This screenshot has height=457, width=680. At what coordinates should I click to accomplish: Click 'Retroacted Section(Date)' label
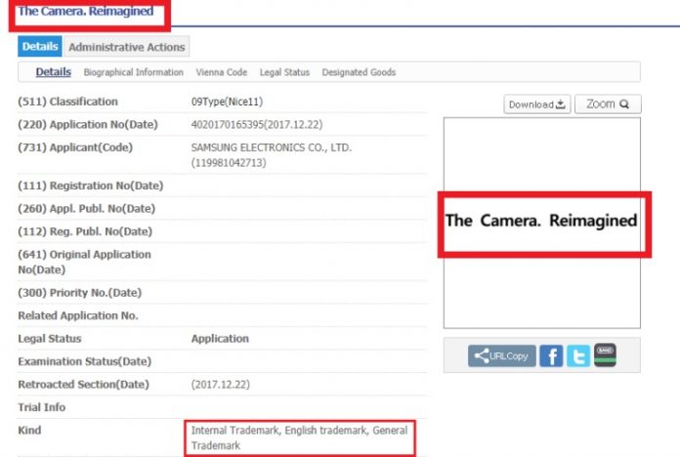83,385
